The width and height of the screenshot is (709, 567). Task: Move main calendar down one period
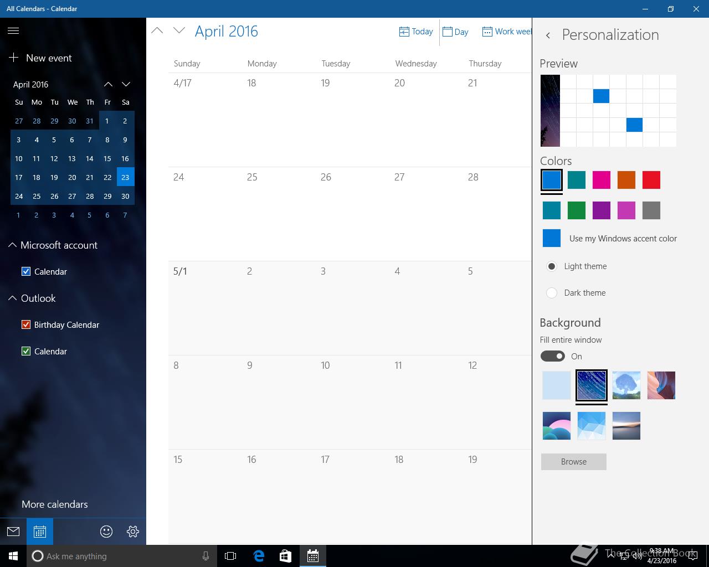(x=179, y=30)
